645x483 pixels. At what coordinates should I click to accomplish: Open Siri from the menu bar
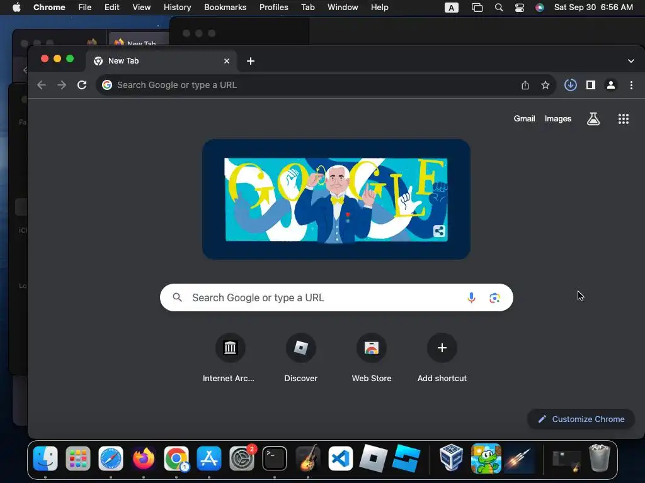[540, 8]
